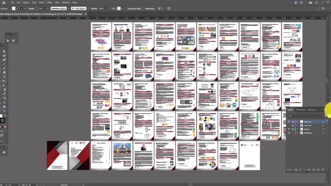The image size is (331, 186).
Task: Delete the selected layer with the trash icon
Action: (323, 170)
